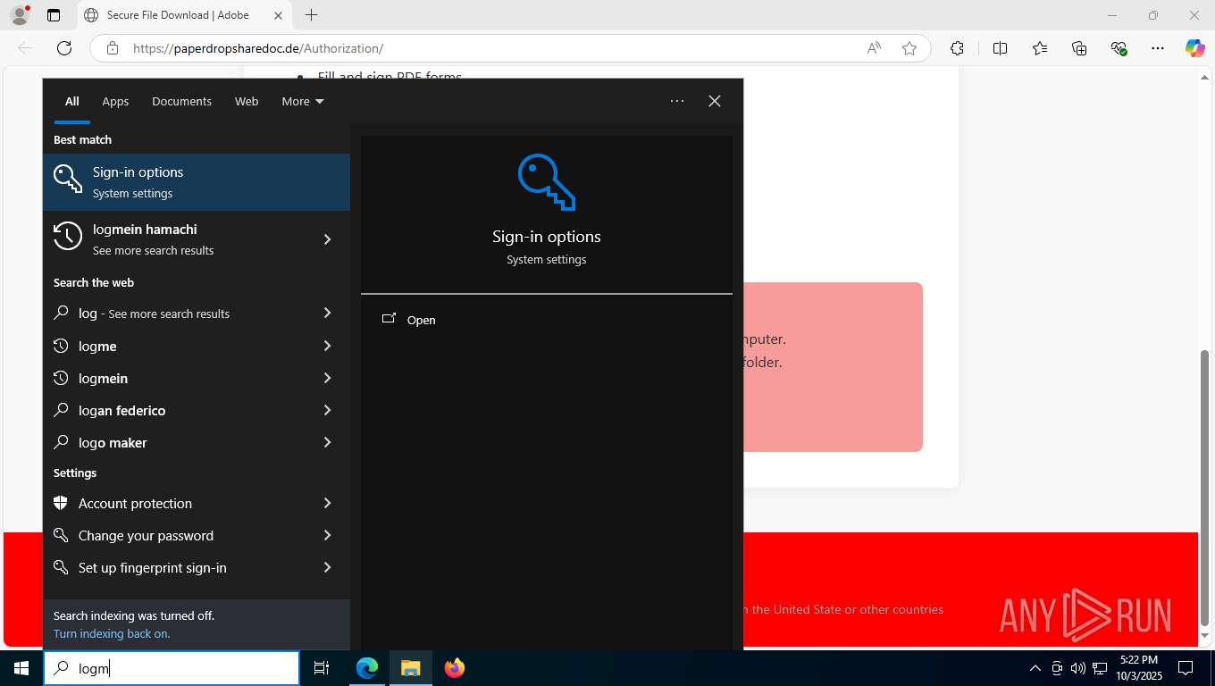The image size is (1215, 686).
Task: Select the All search tab
Action: [71, 101]
